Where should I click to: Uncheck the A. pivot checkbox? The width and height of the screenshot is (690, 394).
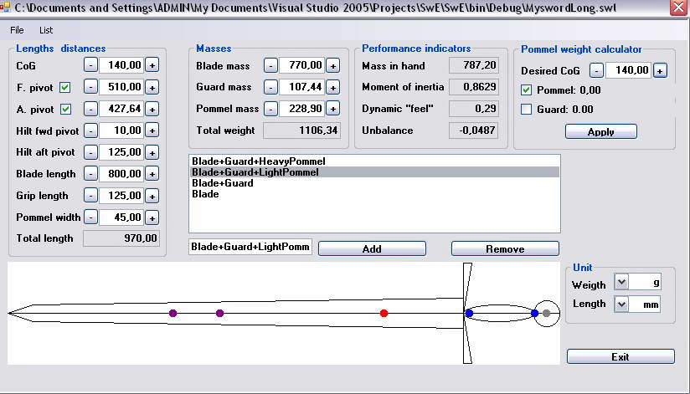(x=65, y=109)
